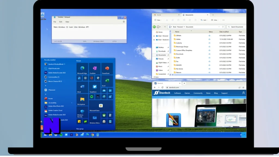279x157 pixels.
Task: Open the Windows Menu tile
Action: pos(95,118)
